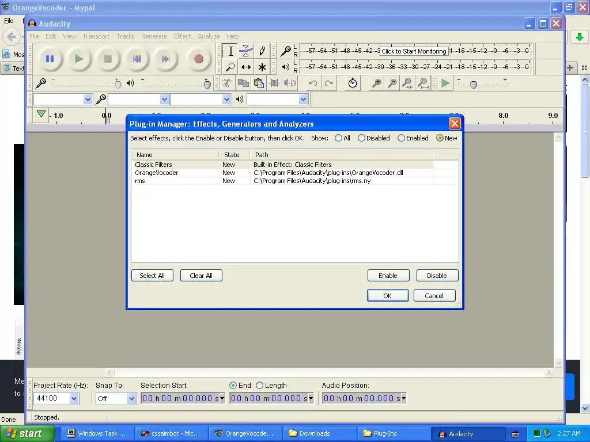
Task: Click the Cut scissors toolbar icon
Action: [x=227, y=83]
